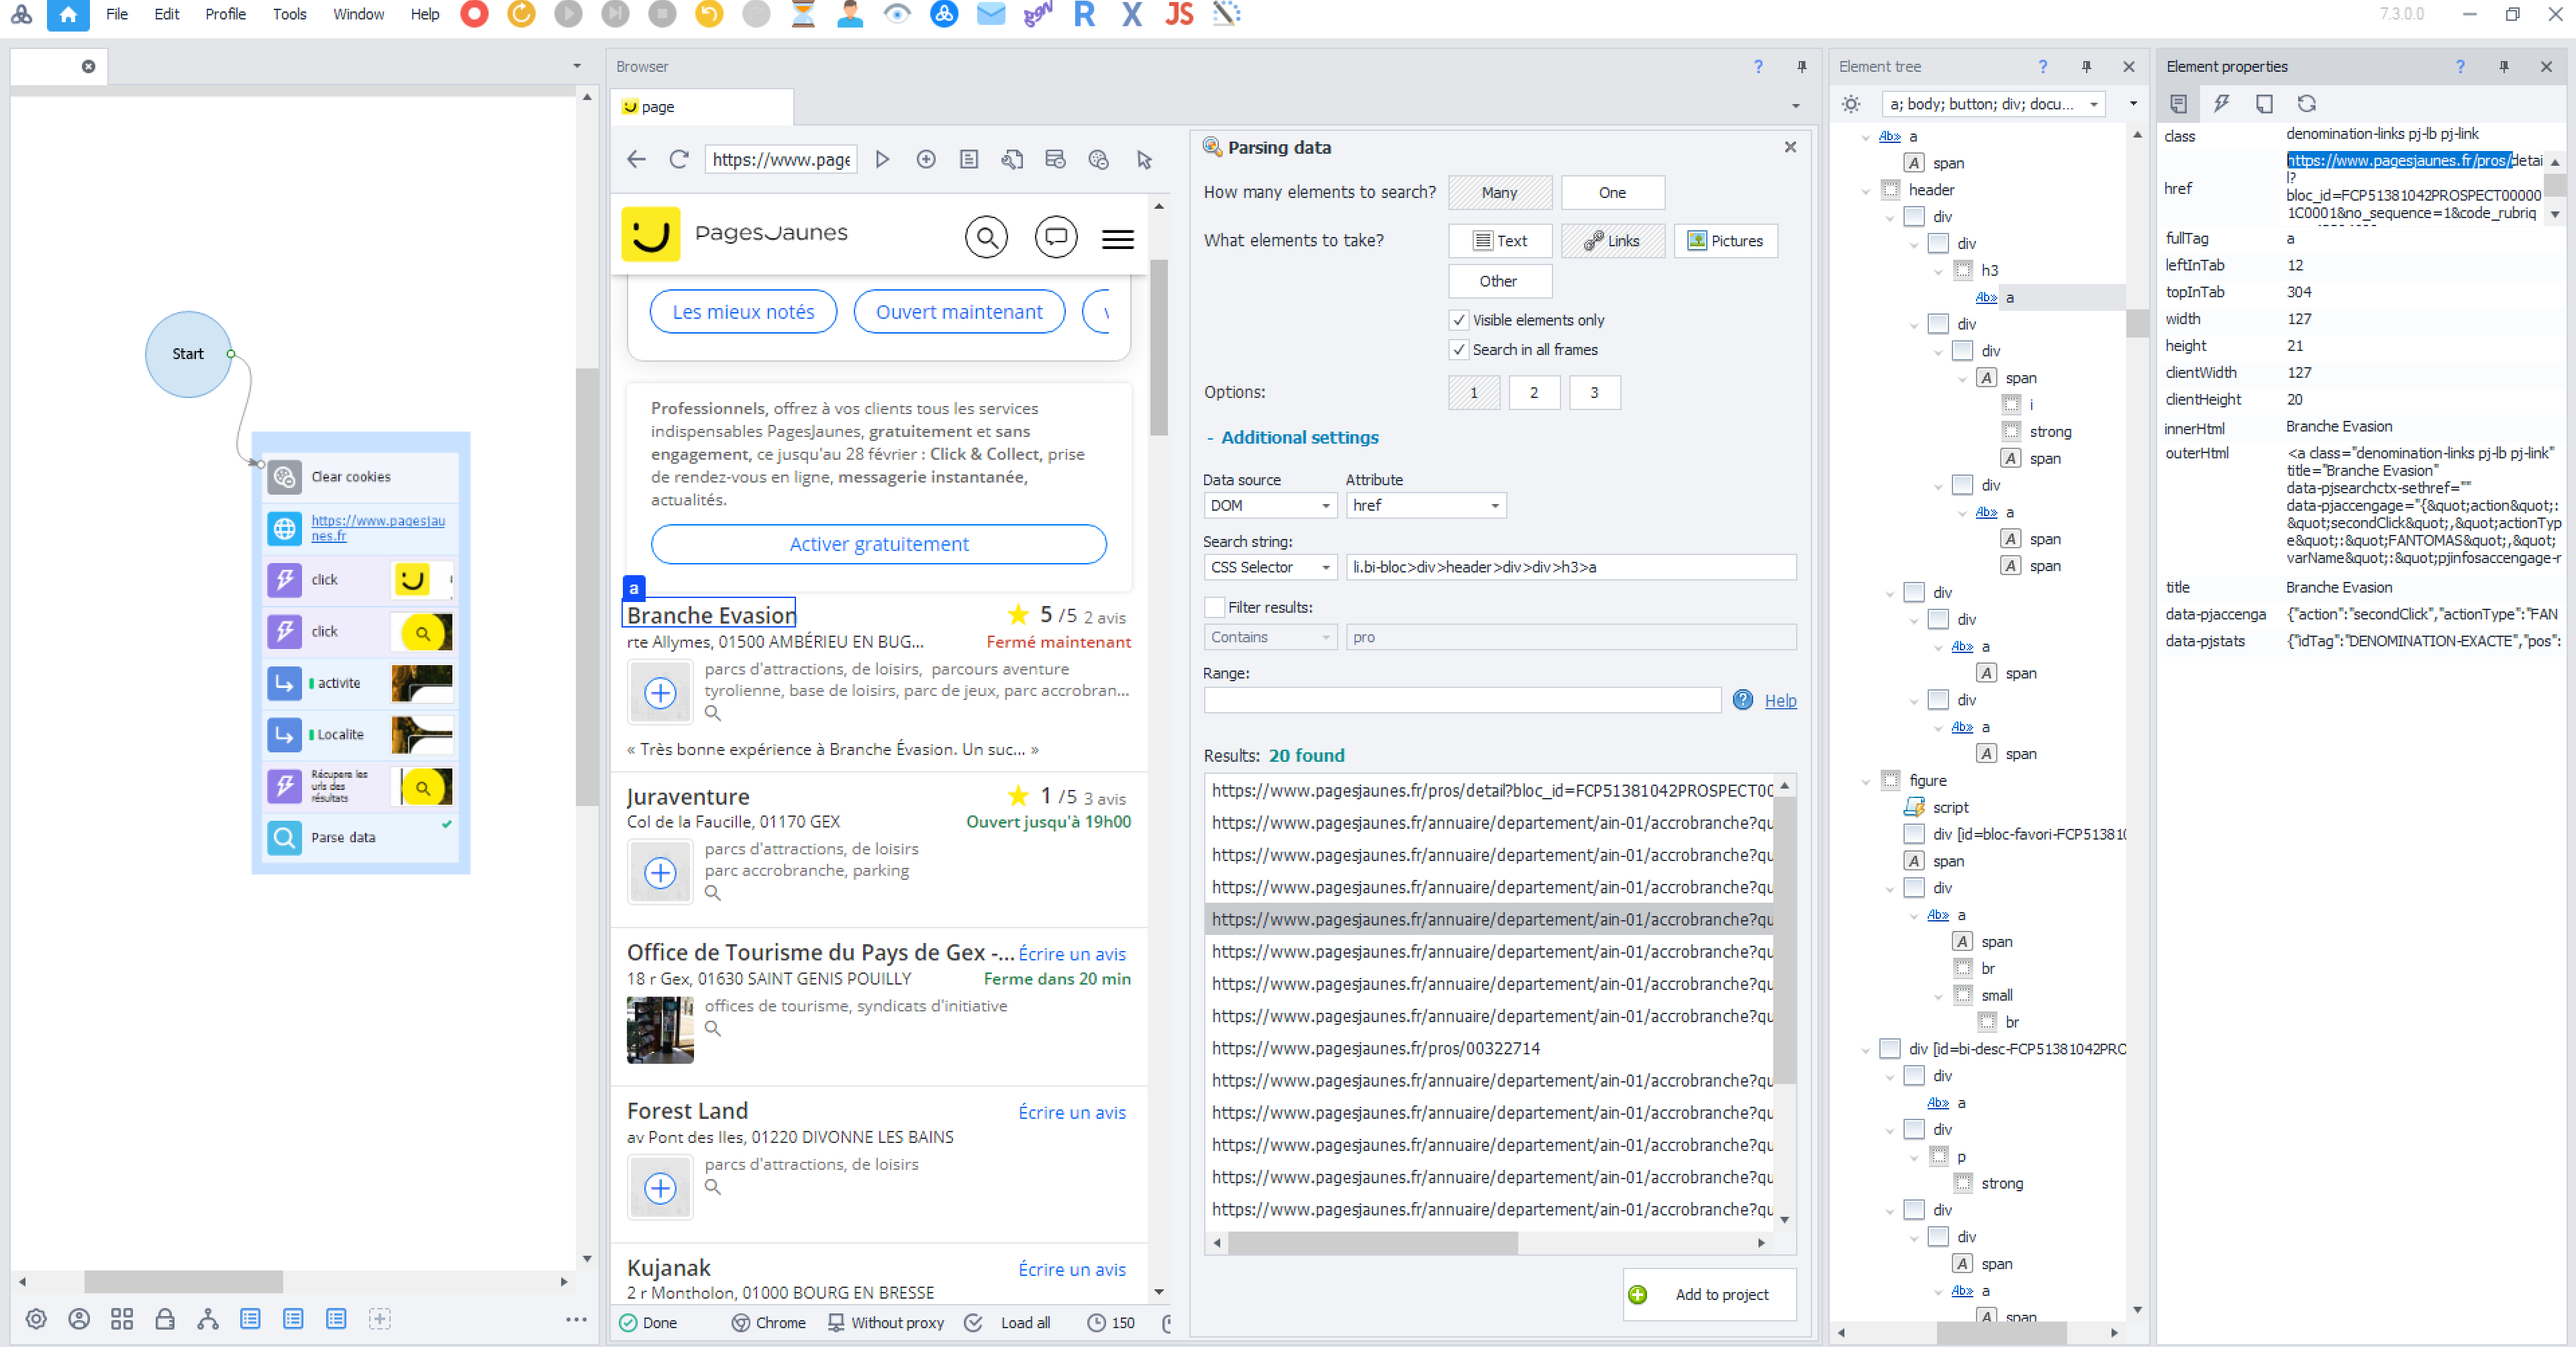Click PagesJaunes search magnifier icon
2576x1347 pixels.
click(x=986, y=237)
